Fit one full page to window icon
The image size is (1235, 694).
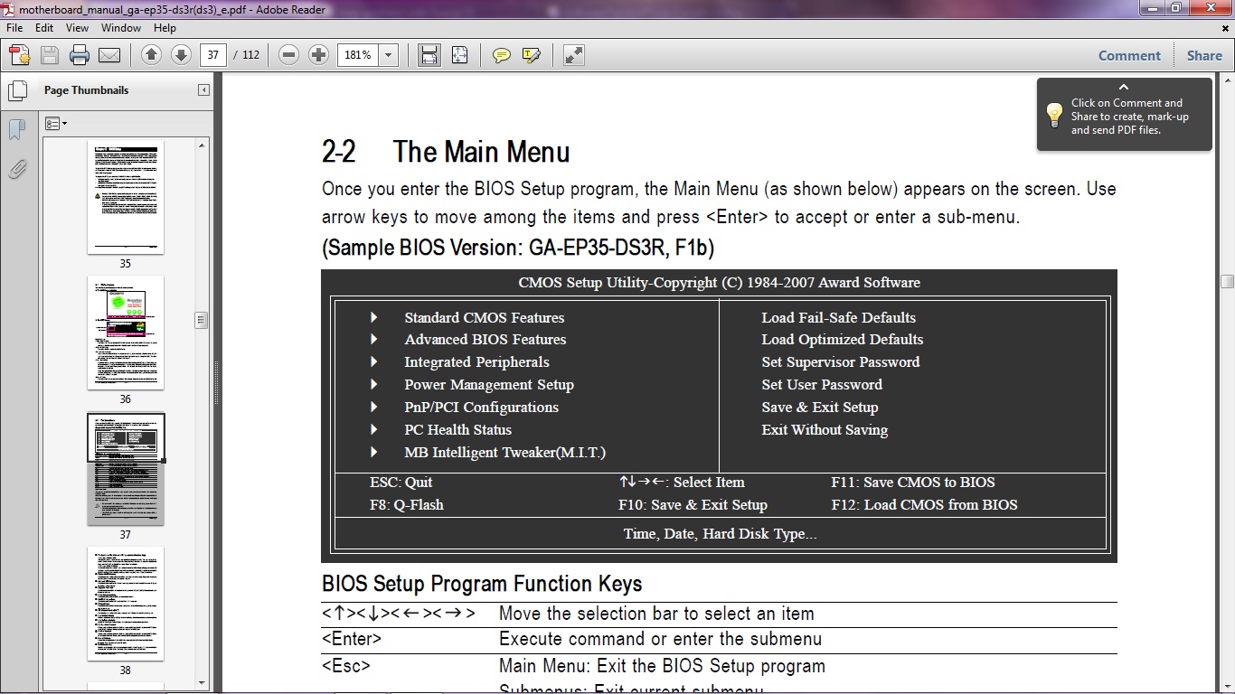coord(459,55)
